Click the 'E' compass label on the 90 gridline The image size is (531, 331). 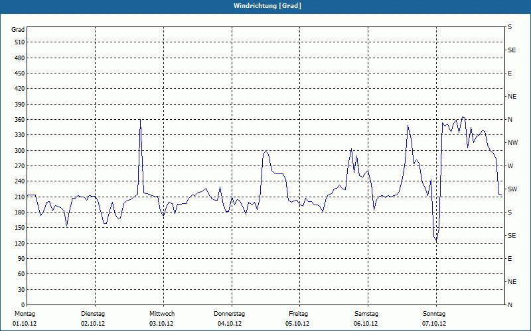(x=510, y=259)
